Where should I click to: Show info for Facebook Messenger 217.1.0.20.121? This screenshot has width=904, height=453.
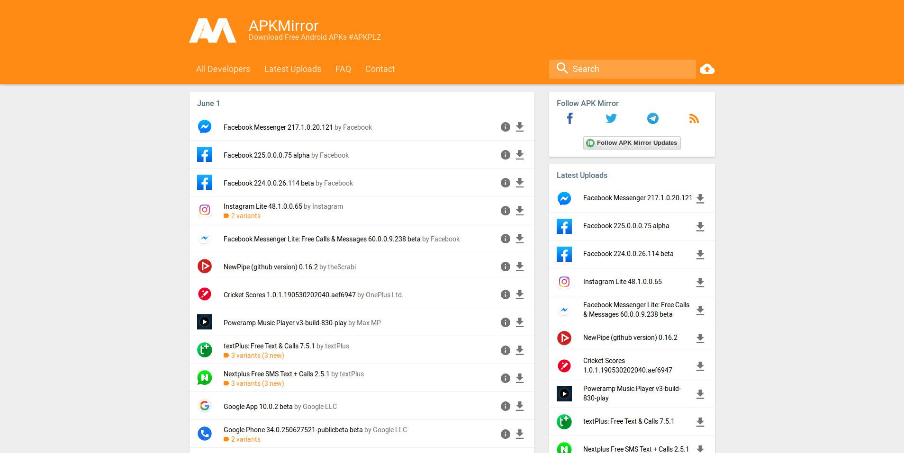tap(506, 127)
